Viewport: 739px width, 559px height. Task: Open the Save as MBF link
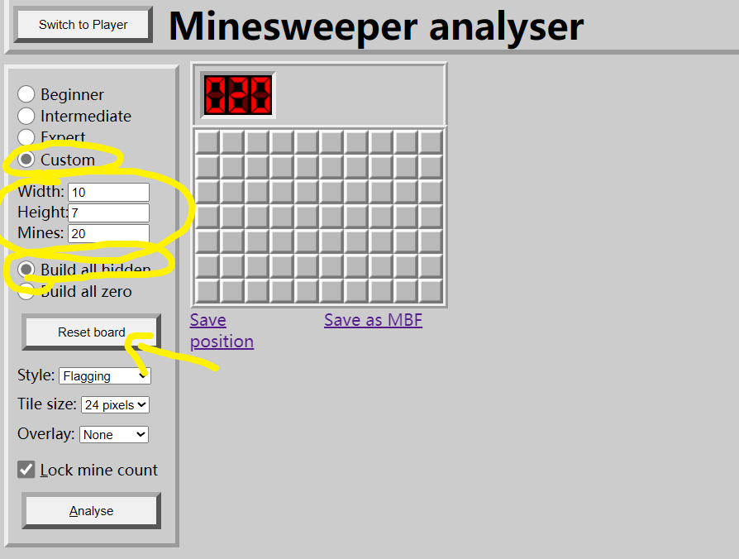(373, 320)
